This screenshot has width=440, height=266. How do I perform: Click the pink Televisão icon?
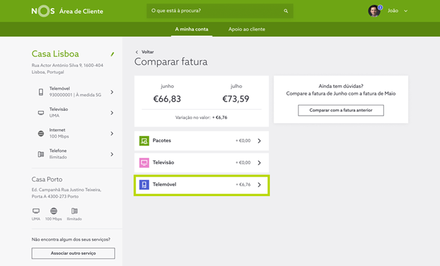coord(144,162)
